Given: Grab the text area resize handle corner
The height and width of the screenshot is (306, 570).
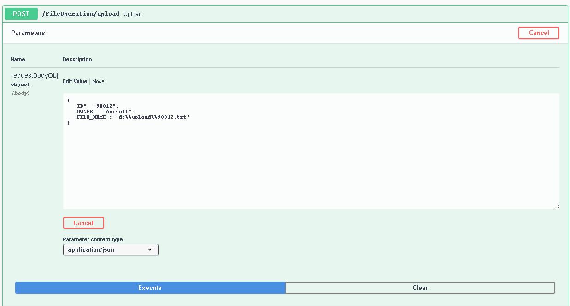Looking at the screenshot, I should 557,207.
